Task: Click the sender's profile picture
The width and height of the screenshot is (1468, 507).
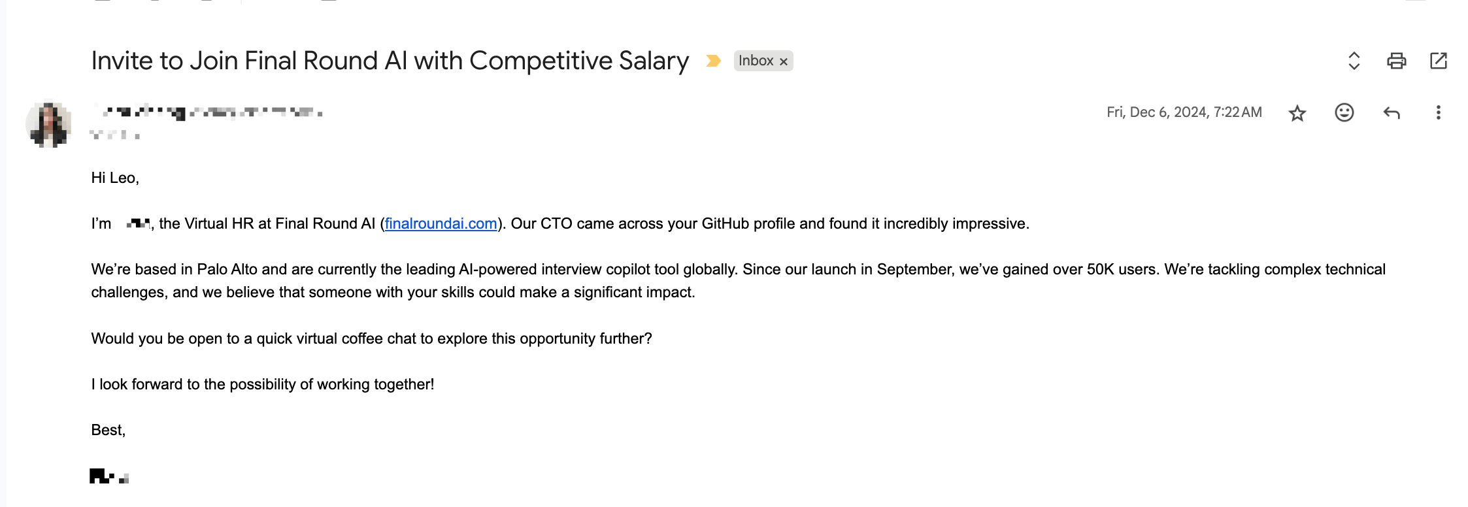Action: point(48,123)
